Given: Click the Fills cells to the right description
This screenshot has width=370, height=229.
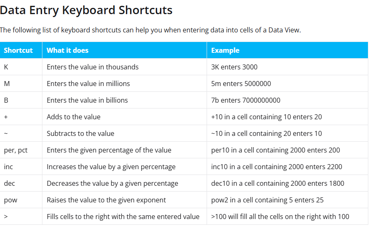Looking at the screenshot, I should click(x=123, y=217).
